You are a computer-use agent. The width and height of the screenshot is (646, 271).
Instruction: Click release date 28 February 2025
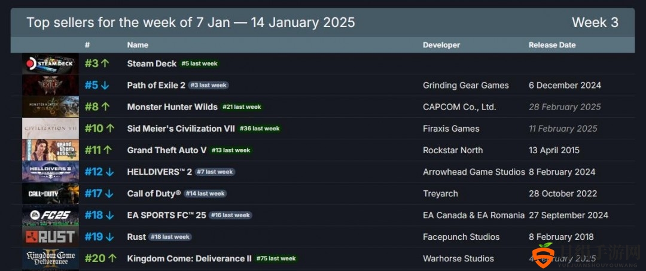pyautogui.click(x=565, y=106)
